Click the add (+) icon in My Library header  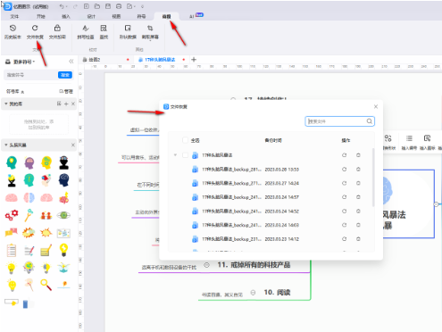[66, 104]
